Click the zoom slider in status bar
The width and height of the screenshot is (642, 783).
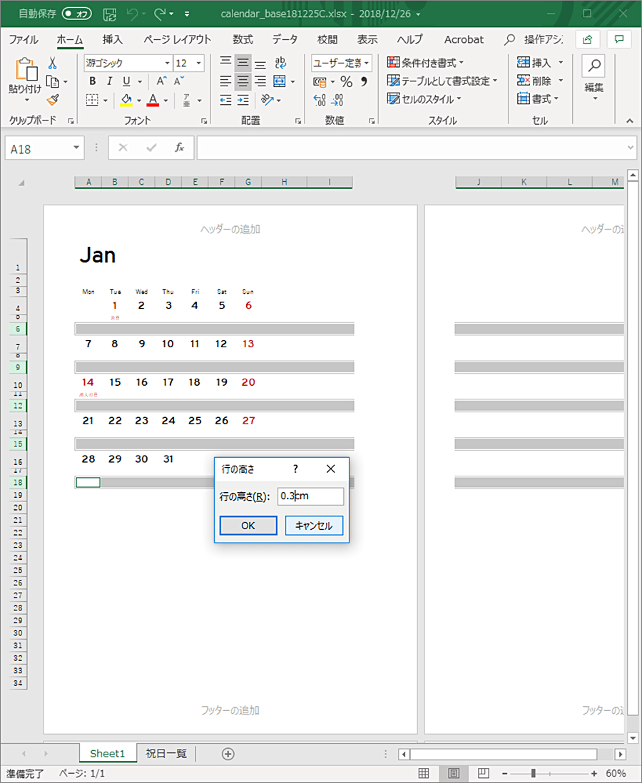tap(533, 774)
